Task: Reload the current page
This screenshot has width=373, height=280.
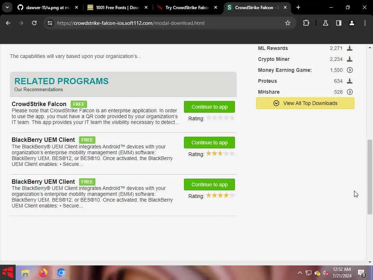Action: (34, 23)
